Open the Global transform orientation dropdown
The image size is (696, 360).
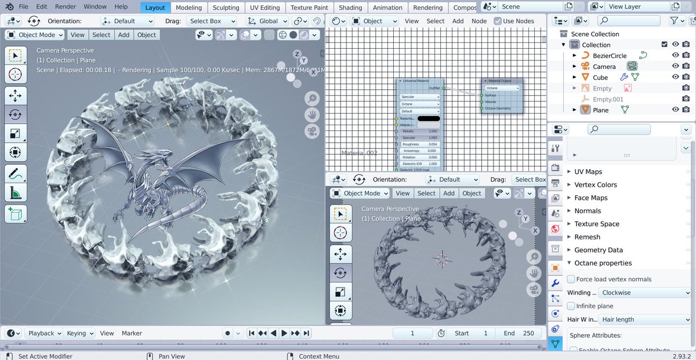pyautogui.click(x=268, y=21)
